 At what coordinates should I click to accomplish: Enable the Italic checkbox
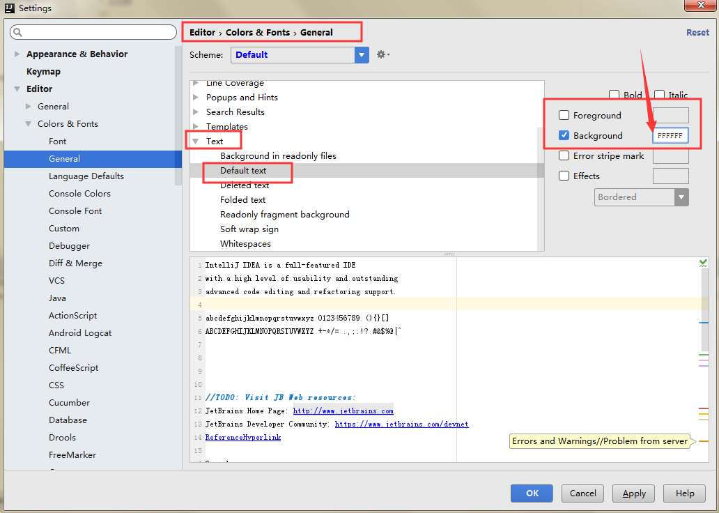pos(659,95)
